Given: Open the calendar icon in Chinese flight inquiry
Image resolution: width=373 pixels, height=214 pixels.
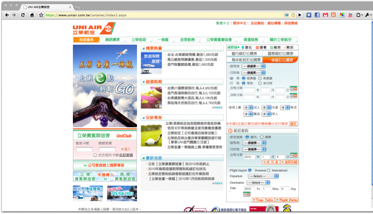Looking at the screenshot, I should coord(294,156).
